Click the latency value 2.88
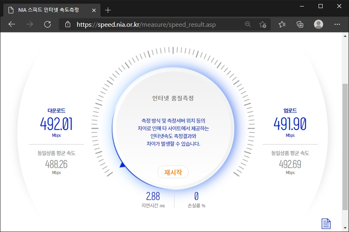The width and height of the screenshot is (349, 232). point(153,196)
